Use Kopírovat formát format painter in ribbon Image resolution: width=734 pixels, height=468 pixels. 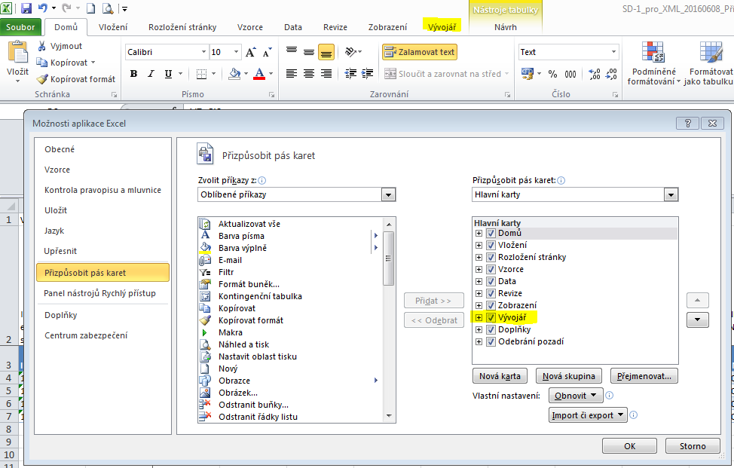pyautogui.click(x=76, y=79)
